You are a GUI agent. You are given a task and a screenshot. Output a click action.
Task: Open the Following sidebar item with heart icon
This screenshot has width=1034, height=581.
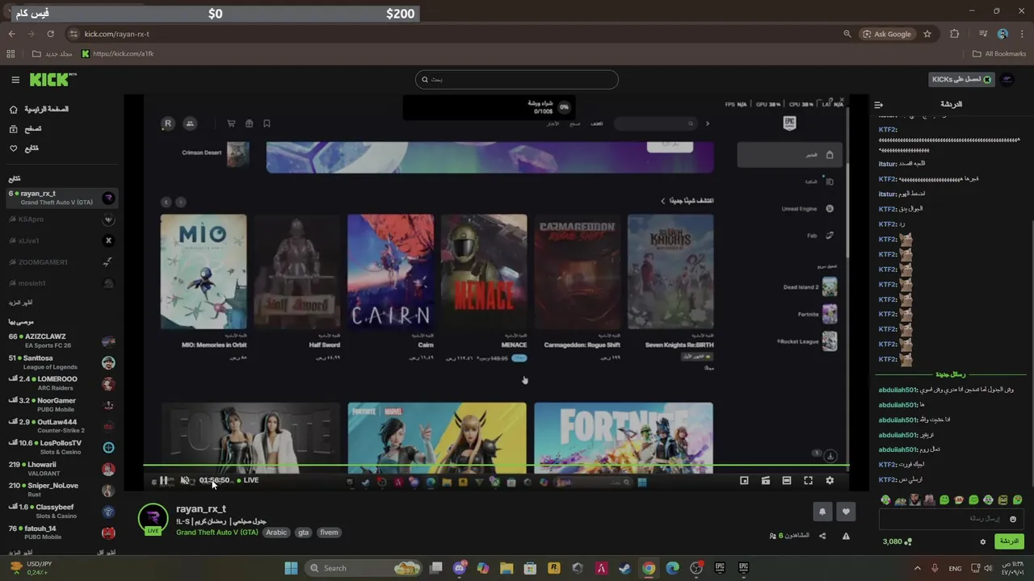[24, 148]
